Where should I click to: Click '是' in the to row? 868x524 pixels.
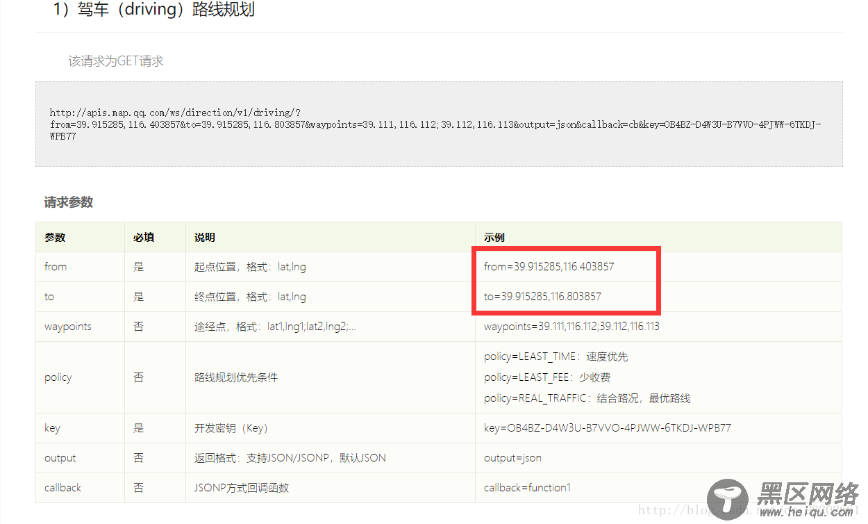pos(139,297)
